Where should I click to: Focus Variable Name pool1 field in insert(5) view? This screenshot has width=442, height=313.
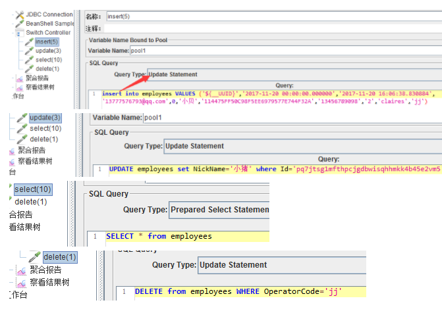point(286,51)
